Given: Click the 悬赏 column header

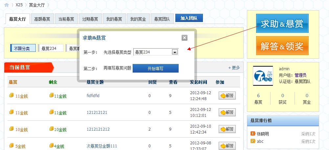Looking at the screenshot, I should click(x=13, y=82).
